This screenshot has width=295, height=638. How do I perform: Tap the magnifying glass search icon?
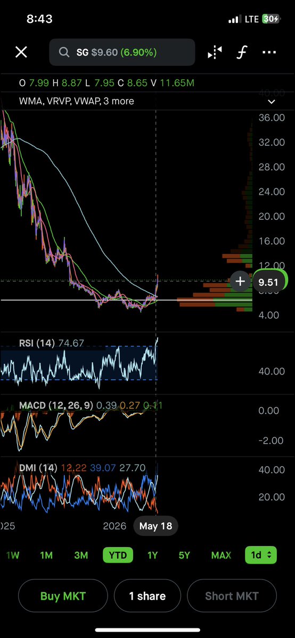click(x=64, y=52)
